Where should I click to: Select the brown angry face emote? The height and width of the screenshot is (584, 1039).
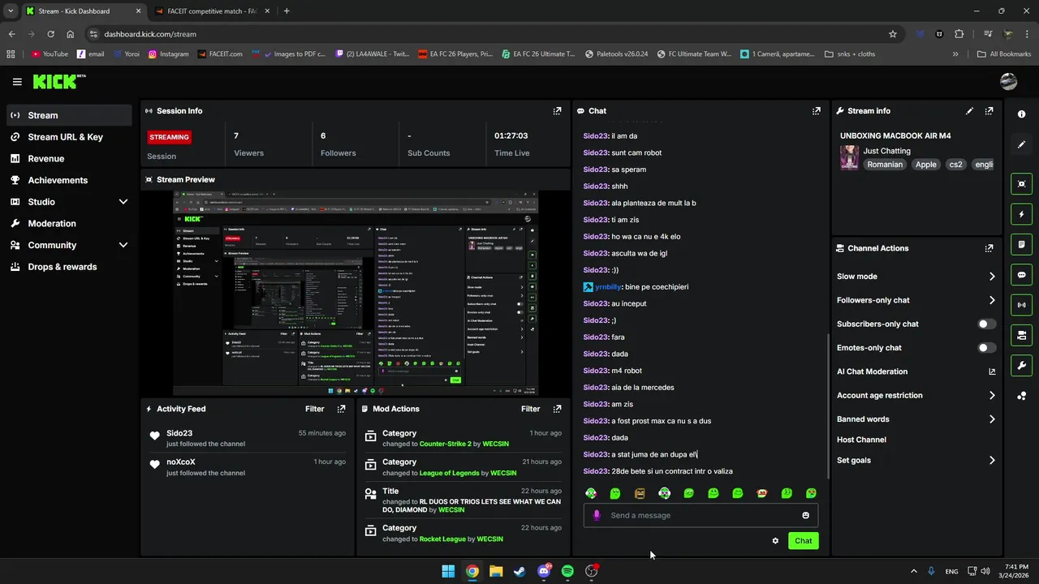[x=640, y=493]
